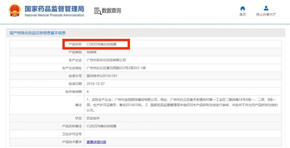Select validity value 4
Image resolution: width=290 pixels, height=148 pixels.
pos(88,92)
